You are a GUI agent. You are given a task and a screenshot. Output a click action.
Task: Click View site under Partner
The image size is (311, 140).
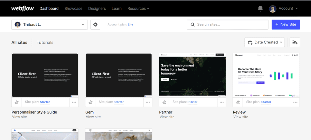pos(167,117)
